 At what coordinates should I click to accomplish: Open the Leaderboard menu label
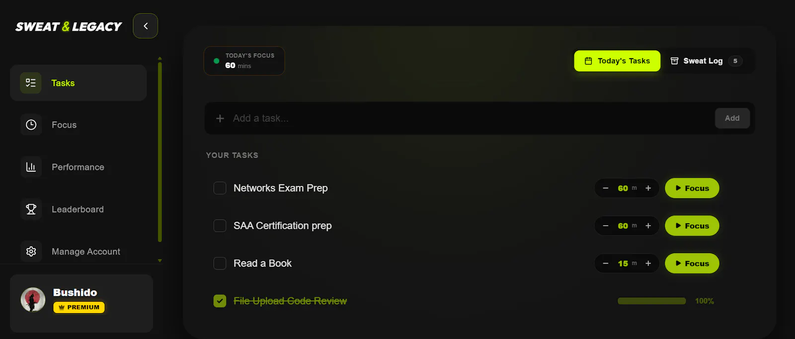78,209
